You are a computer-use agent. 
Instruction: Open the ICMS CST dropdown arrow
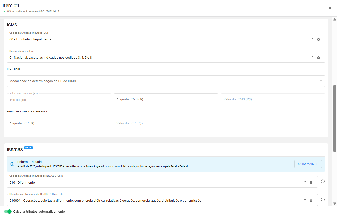click(312, 39)
